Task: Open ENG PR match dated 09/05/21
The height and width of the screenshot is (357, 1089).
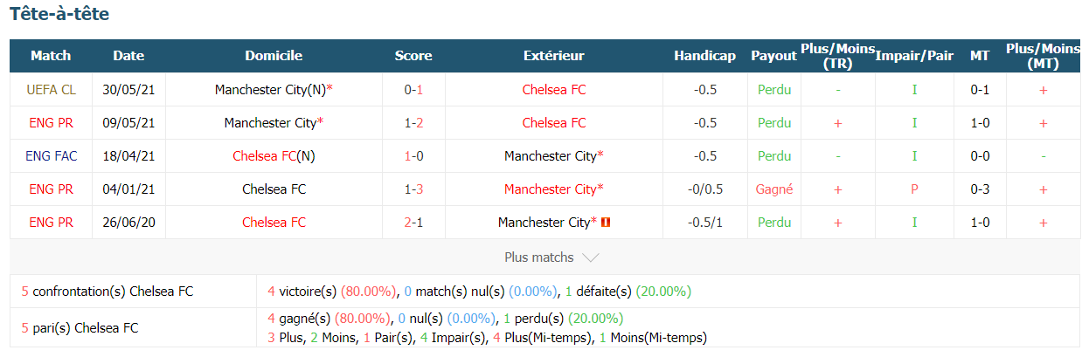Action: (51, 122)
